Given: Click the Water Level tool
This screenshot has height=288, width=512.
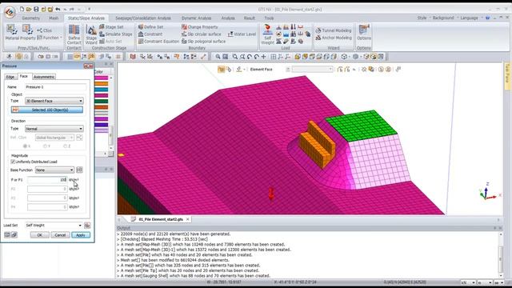Looking at the screenshot, I should coord(242,34).
